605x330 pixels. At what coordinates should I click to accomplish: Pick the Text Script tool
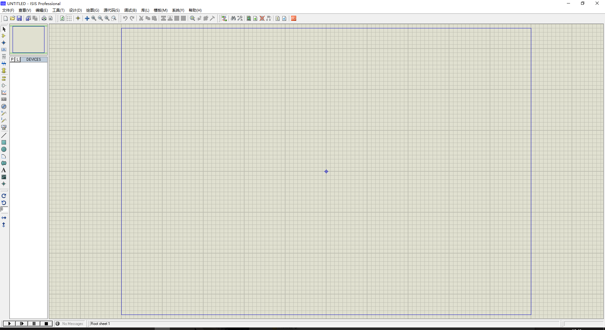click(4, 57)
